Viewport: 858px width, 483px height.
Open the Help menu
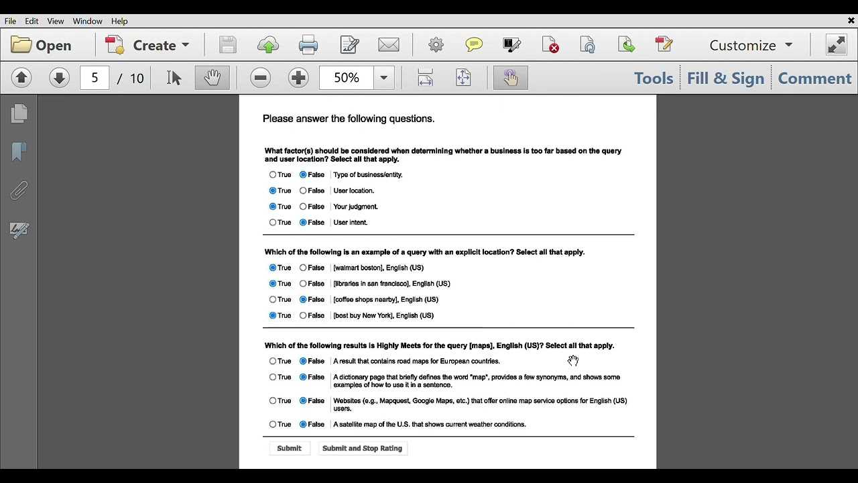[119, 21]
